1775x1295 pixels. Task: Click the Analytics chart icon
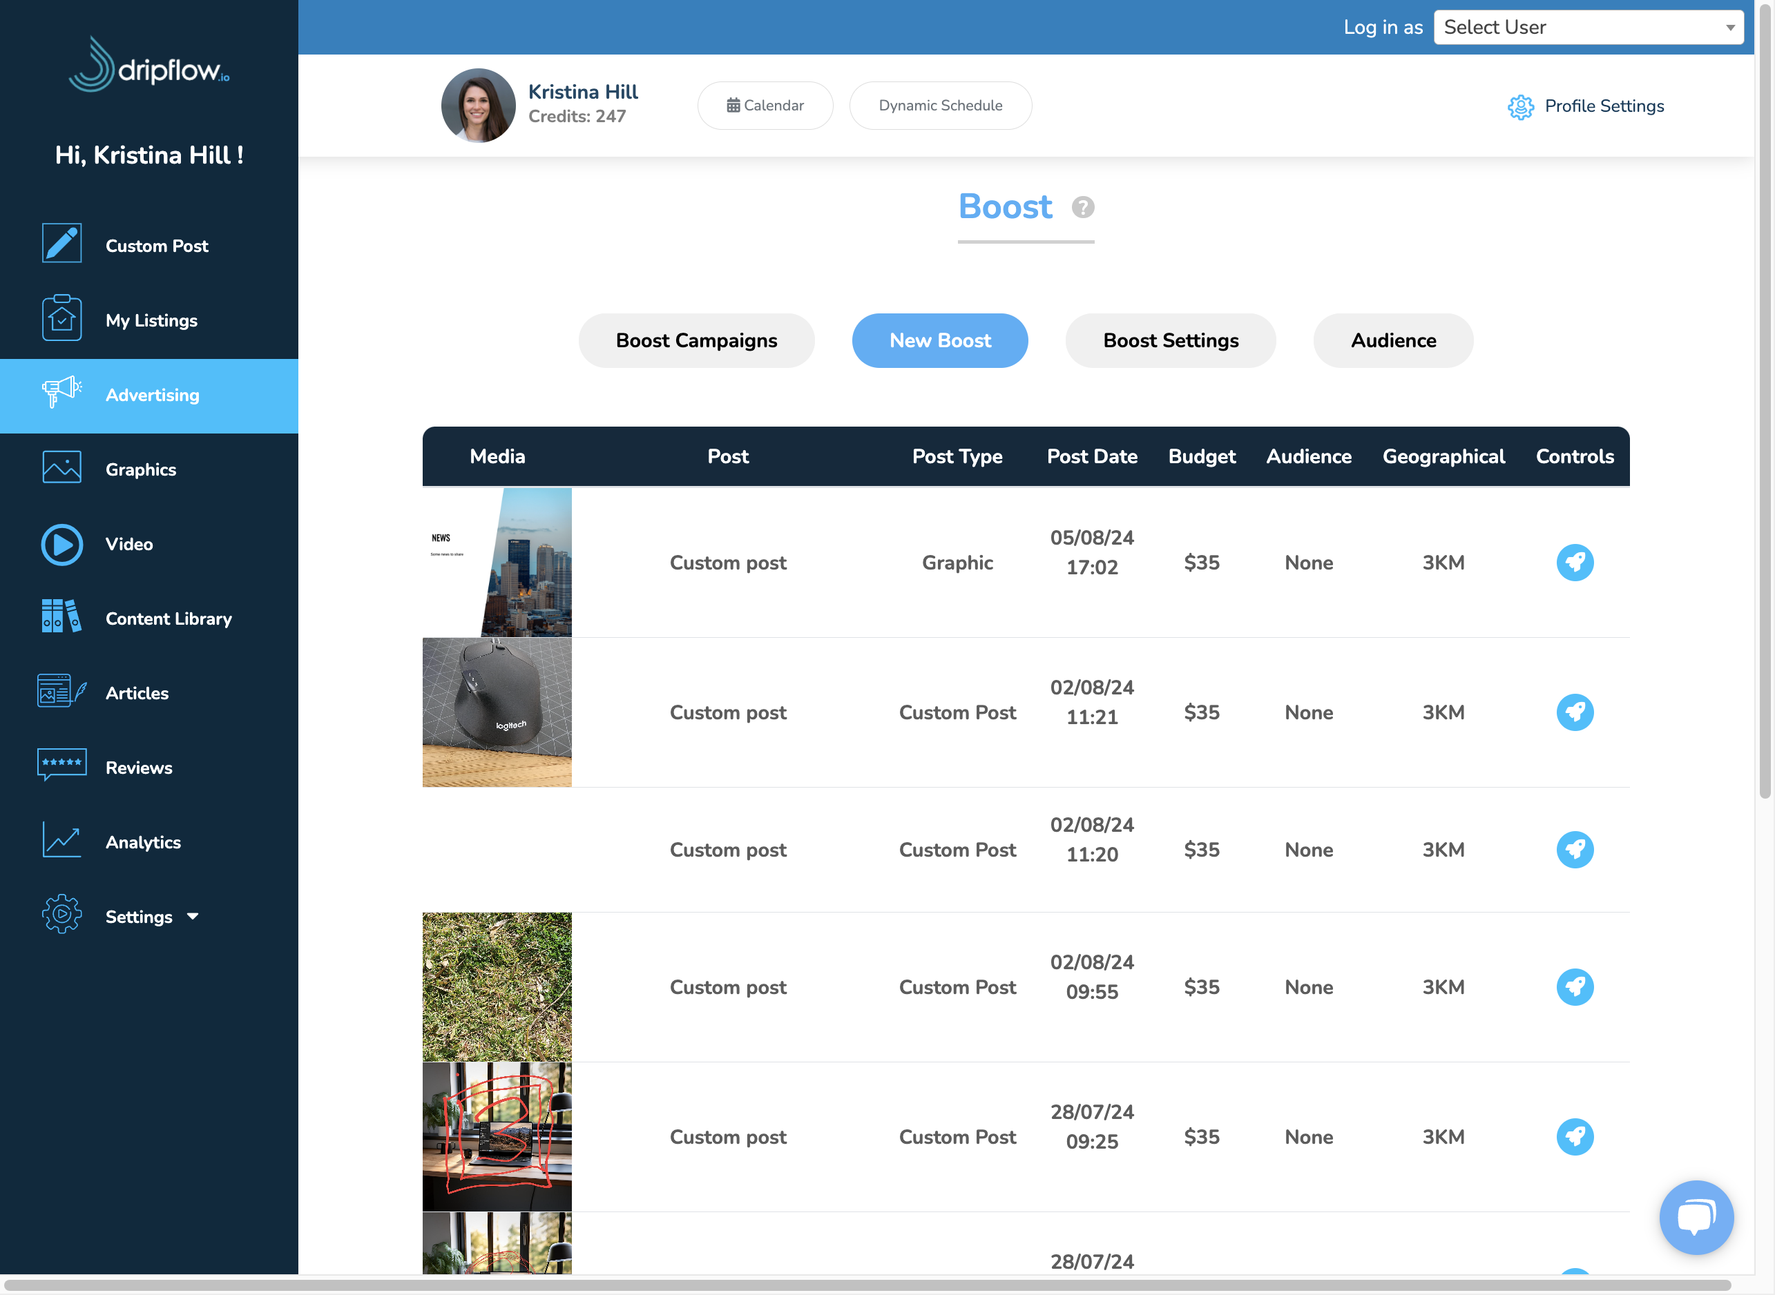61,840
